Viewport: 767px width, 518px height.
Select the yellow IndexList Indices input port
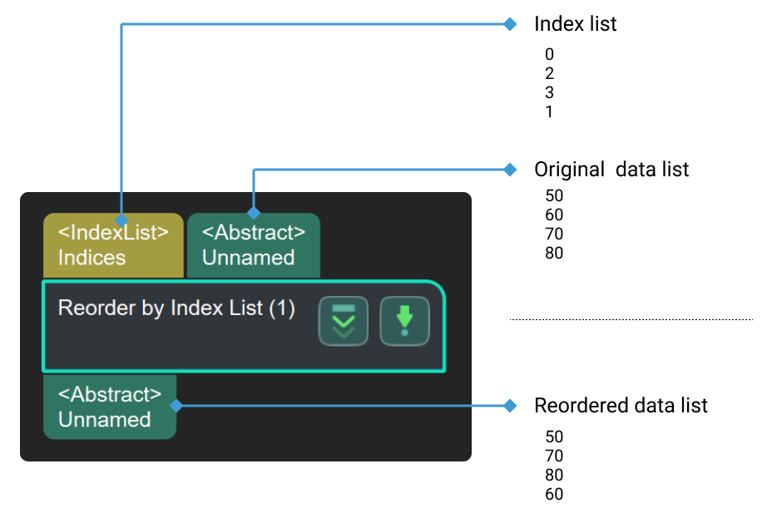(x=112, y=245)
